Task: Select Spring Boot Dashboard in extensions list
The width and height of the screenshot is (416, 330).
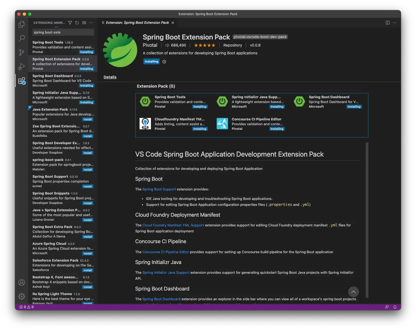Action: click(63, 81)
